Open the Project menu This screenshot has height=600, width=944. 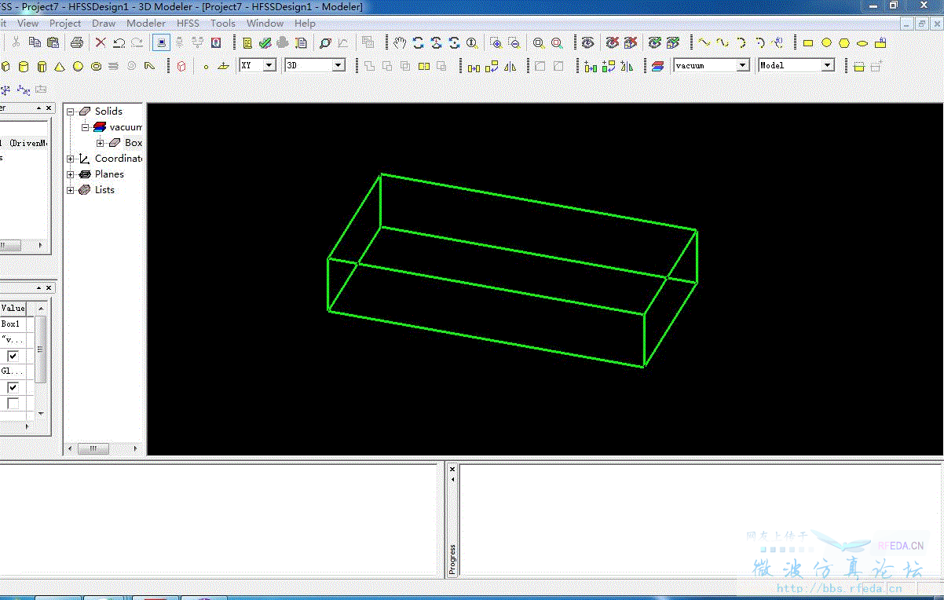(65, 23)
